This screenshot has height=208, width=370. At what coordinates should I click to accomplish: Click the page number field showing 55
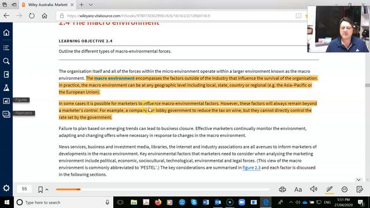pyautogui.click(x=24, y=189)
